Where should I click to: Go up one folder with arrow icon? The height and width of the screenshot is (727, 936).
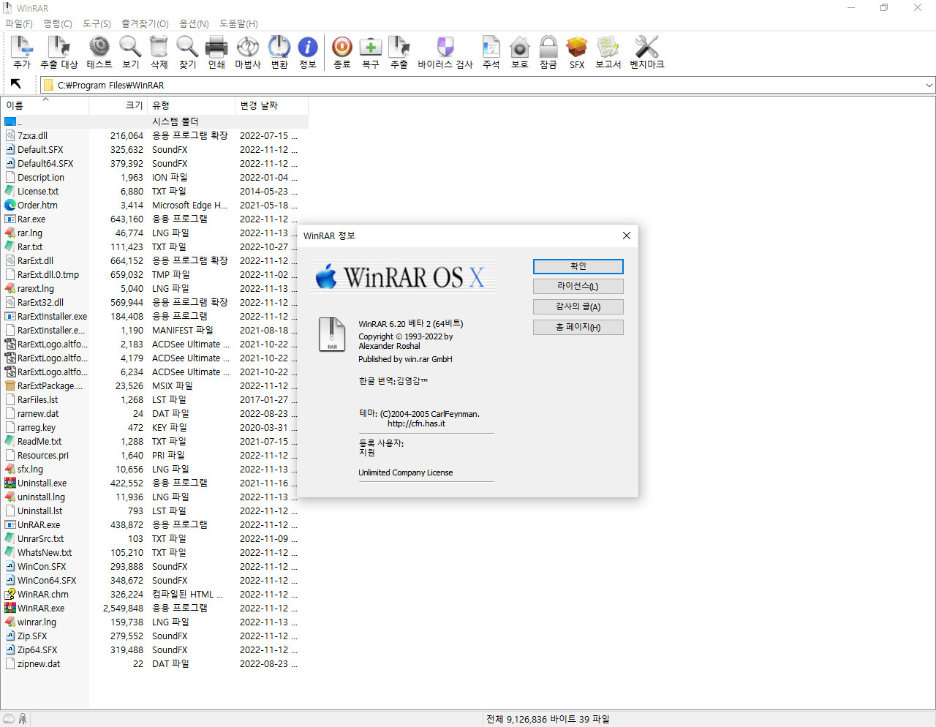pyautogui.click(x=15, y=84)
